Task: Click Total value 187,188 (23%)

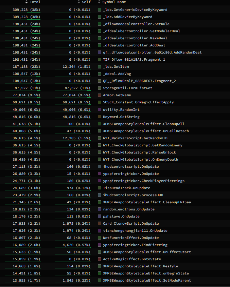Action: pos(26,67)
